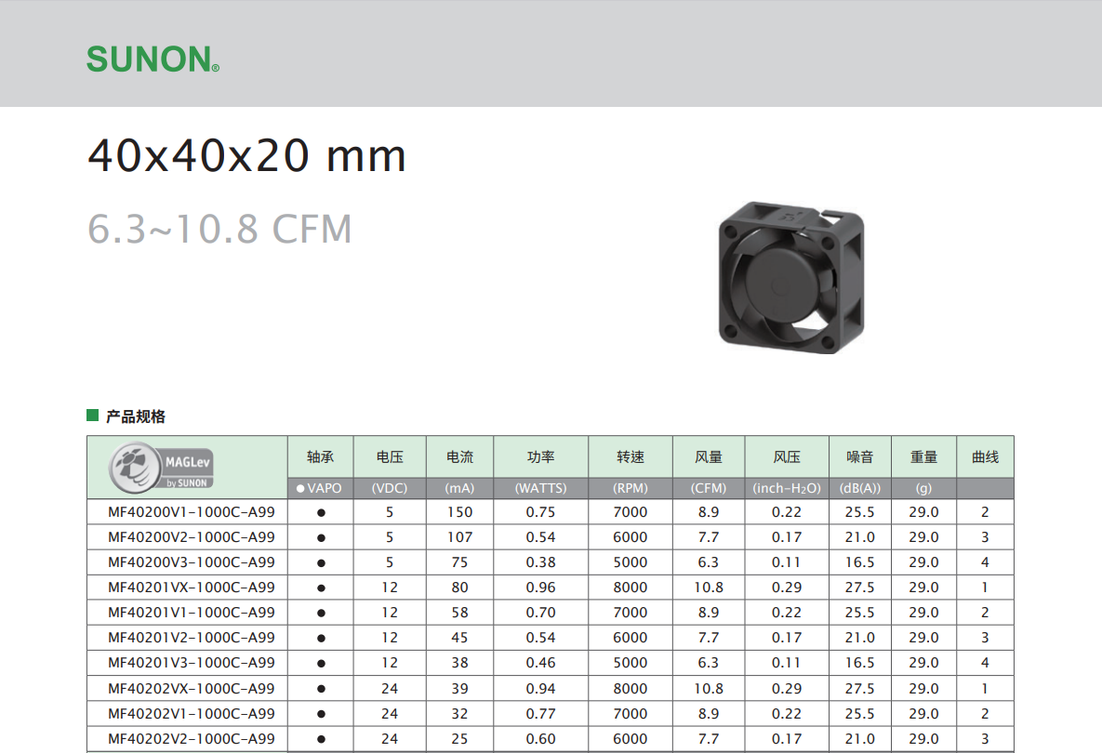1102x753 pixels.
Task: Click the "风量" column header
Action: [709, 457]
